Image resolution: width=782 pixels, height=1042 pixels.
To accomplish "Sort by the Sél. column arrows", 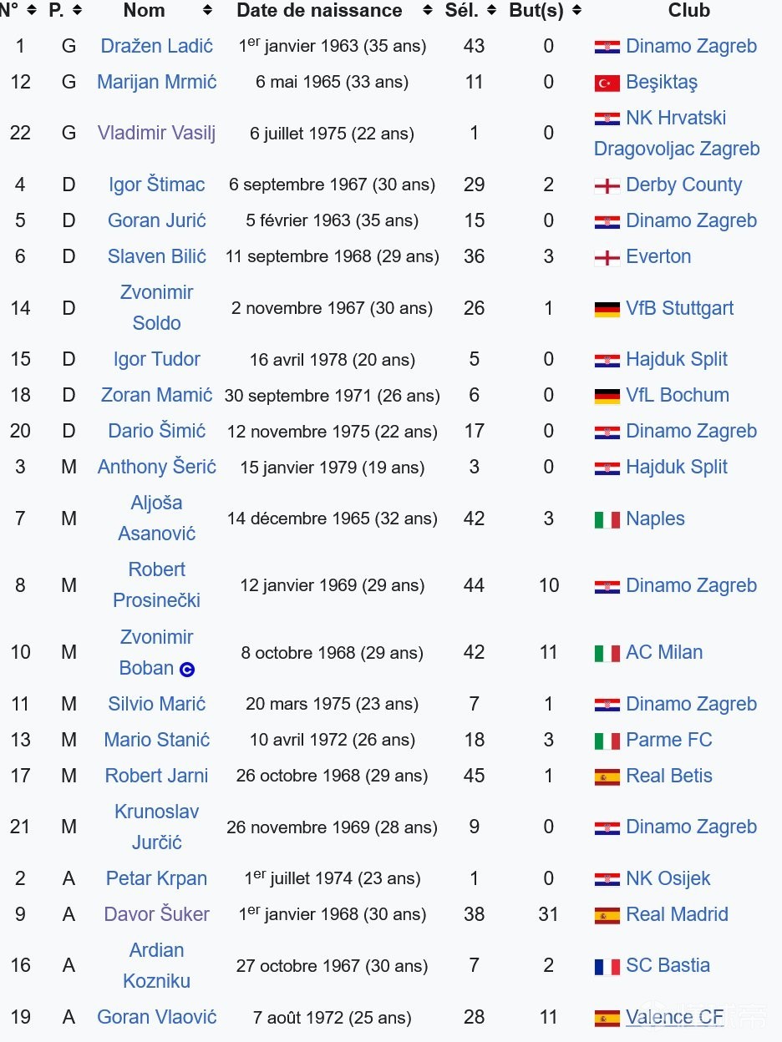I will [x=493, y=11].
